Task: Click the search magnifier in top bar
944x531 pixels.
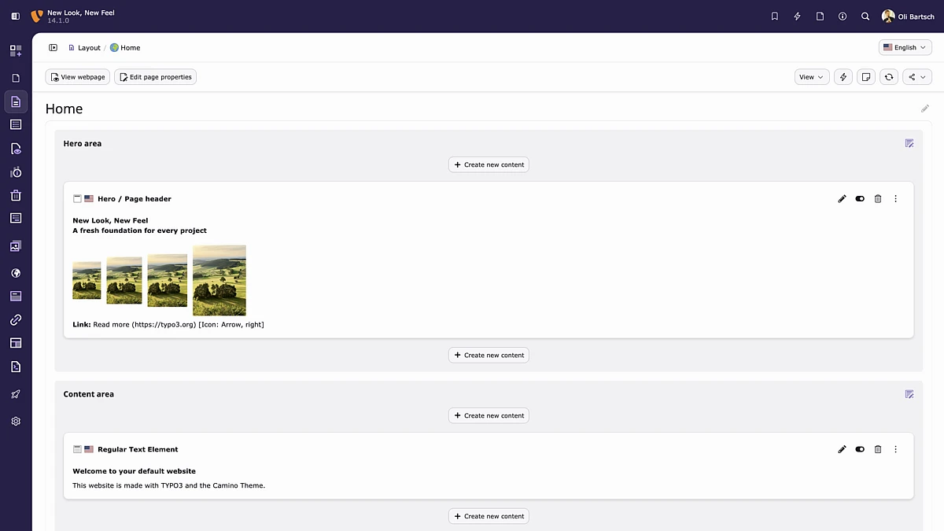Action: tap(865, 16)
